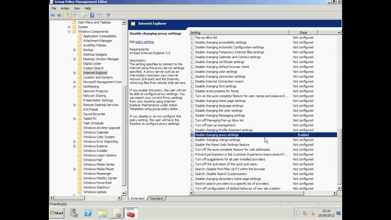The height and width of the screenshot is (220, 391).
Task: Click the 'policy setting' edit link
Action: pyautogui.click(x=144, y=42)
